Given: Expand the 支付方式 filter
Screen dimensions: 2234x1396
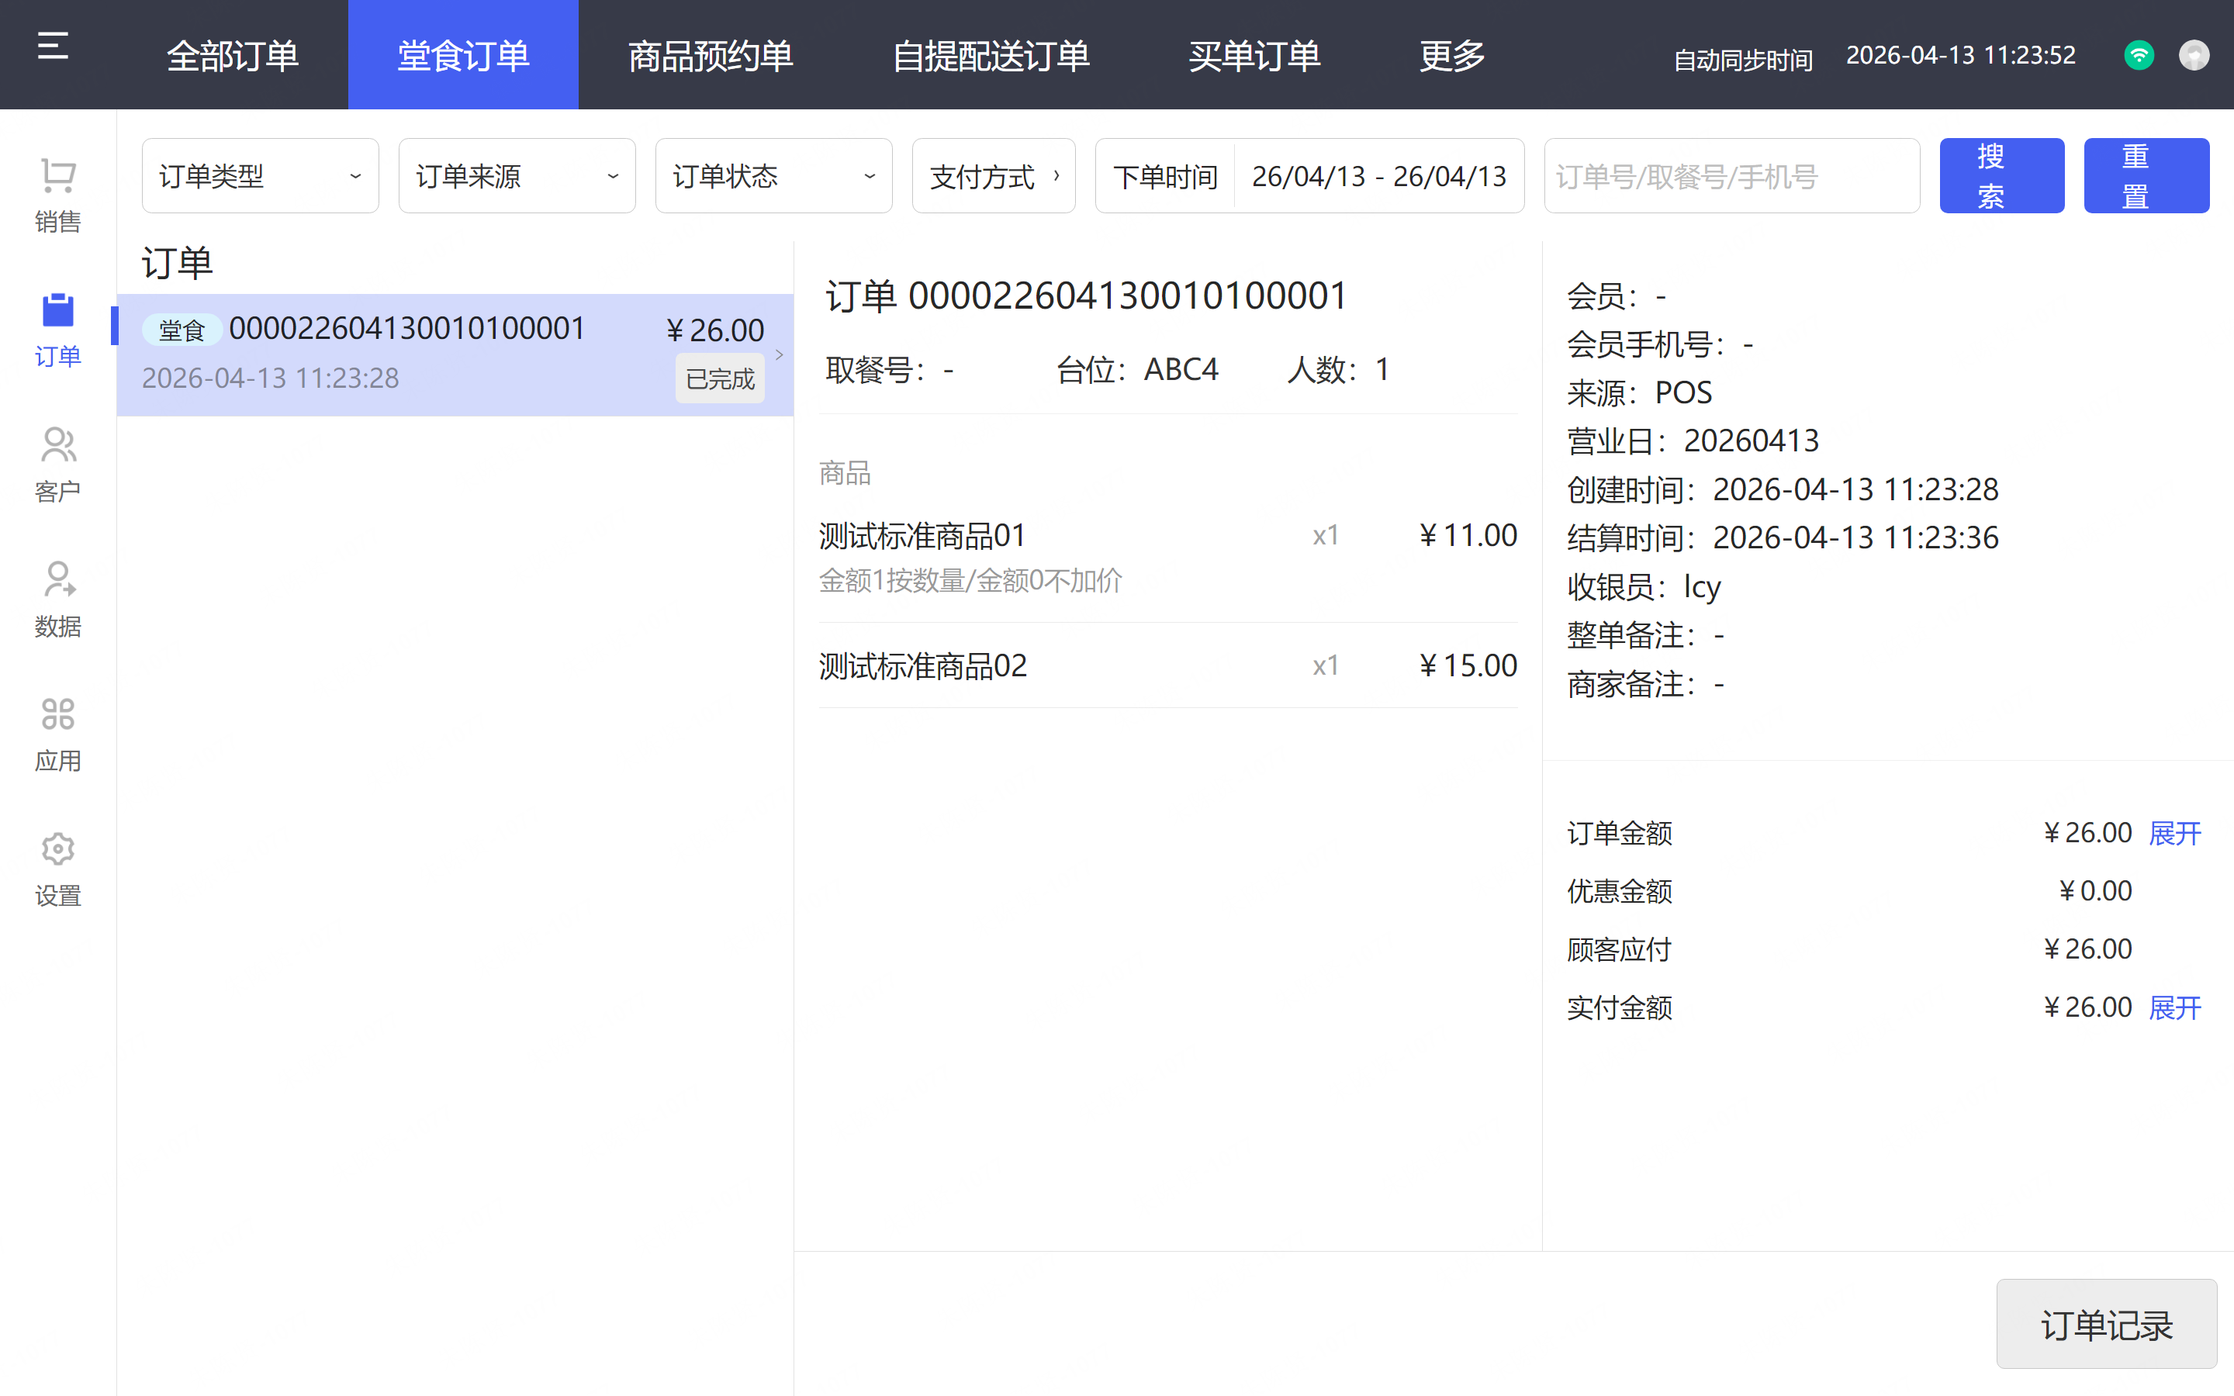Looking at the screenshot, I should click(x=994, y=175).
